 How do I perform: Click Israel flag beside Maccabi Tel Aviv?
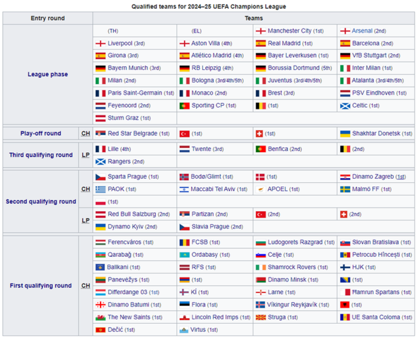coord(184,190)
